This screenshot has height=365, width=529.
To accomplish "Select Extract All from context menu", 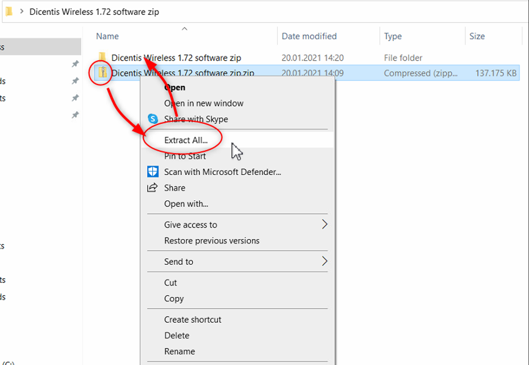I will click(x=186, y=140).
